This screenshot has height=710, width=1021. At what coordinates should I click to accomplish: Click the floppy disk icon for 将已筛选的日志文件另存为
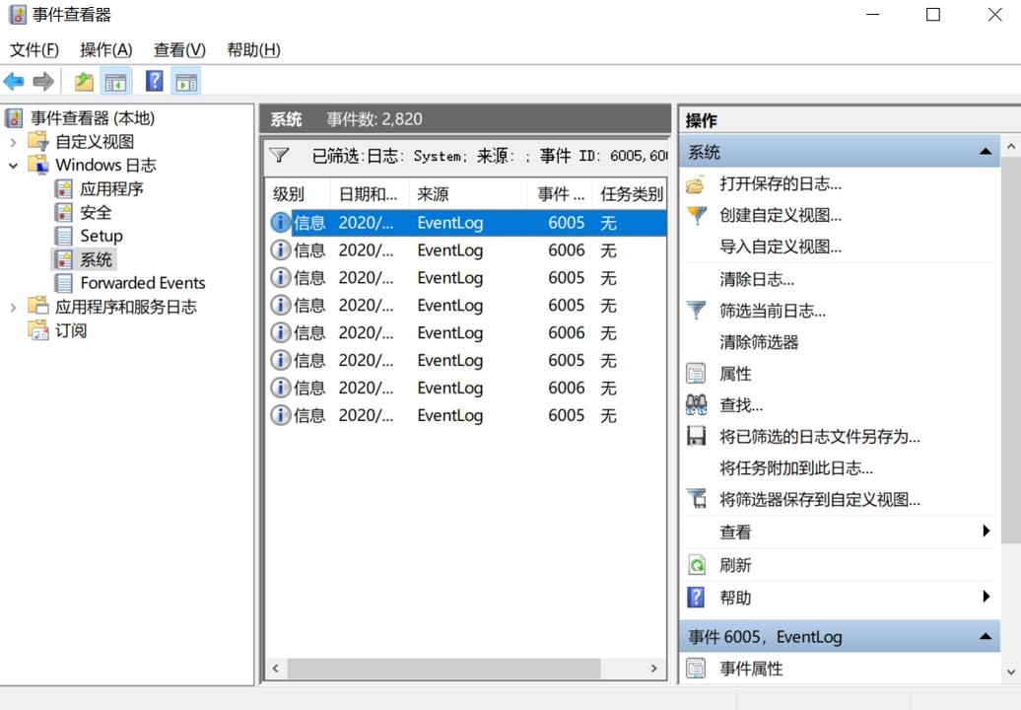coord(697,436)
